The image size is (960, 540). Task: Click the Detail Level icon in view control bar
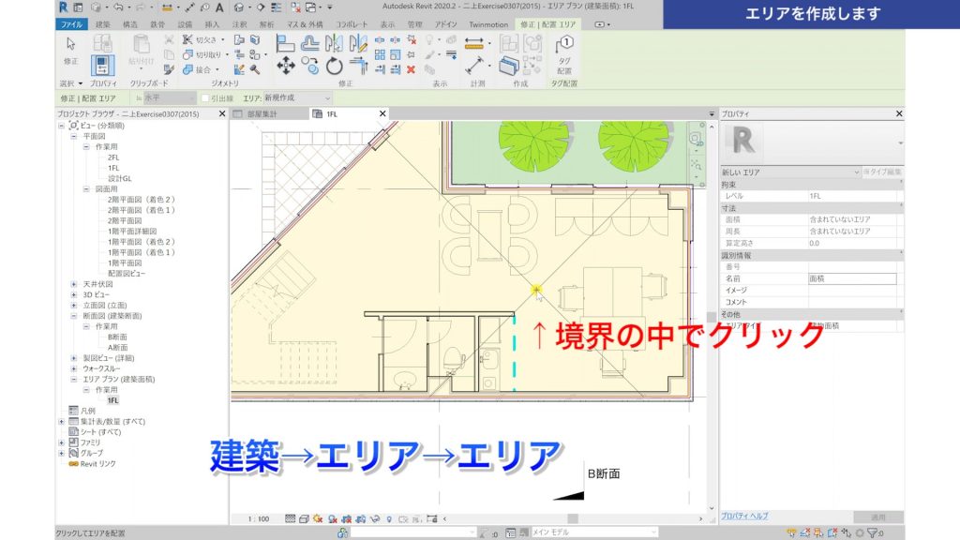click(289, 517)
